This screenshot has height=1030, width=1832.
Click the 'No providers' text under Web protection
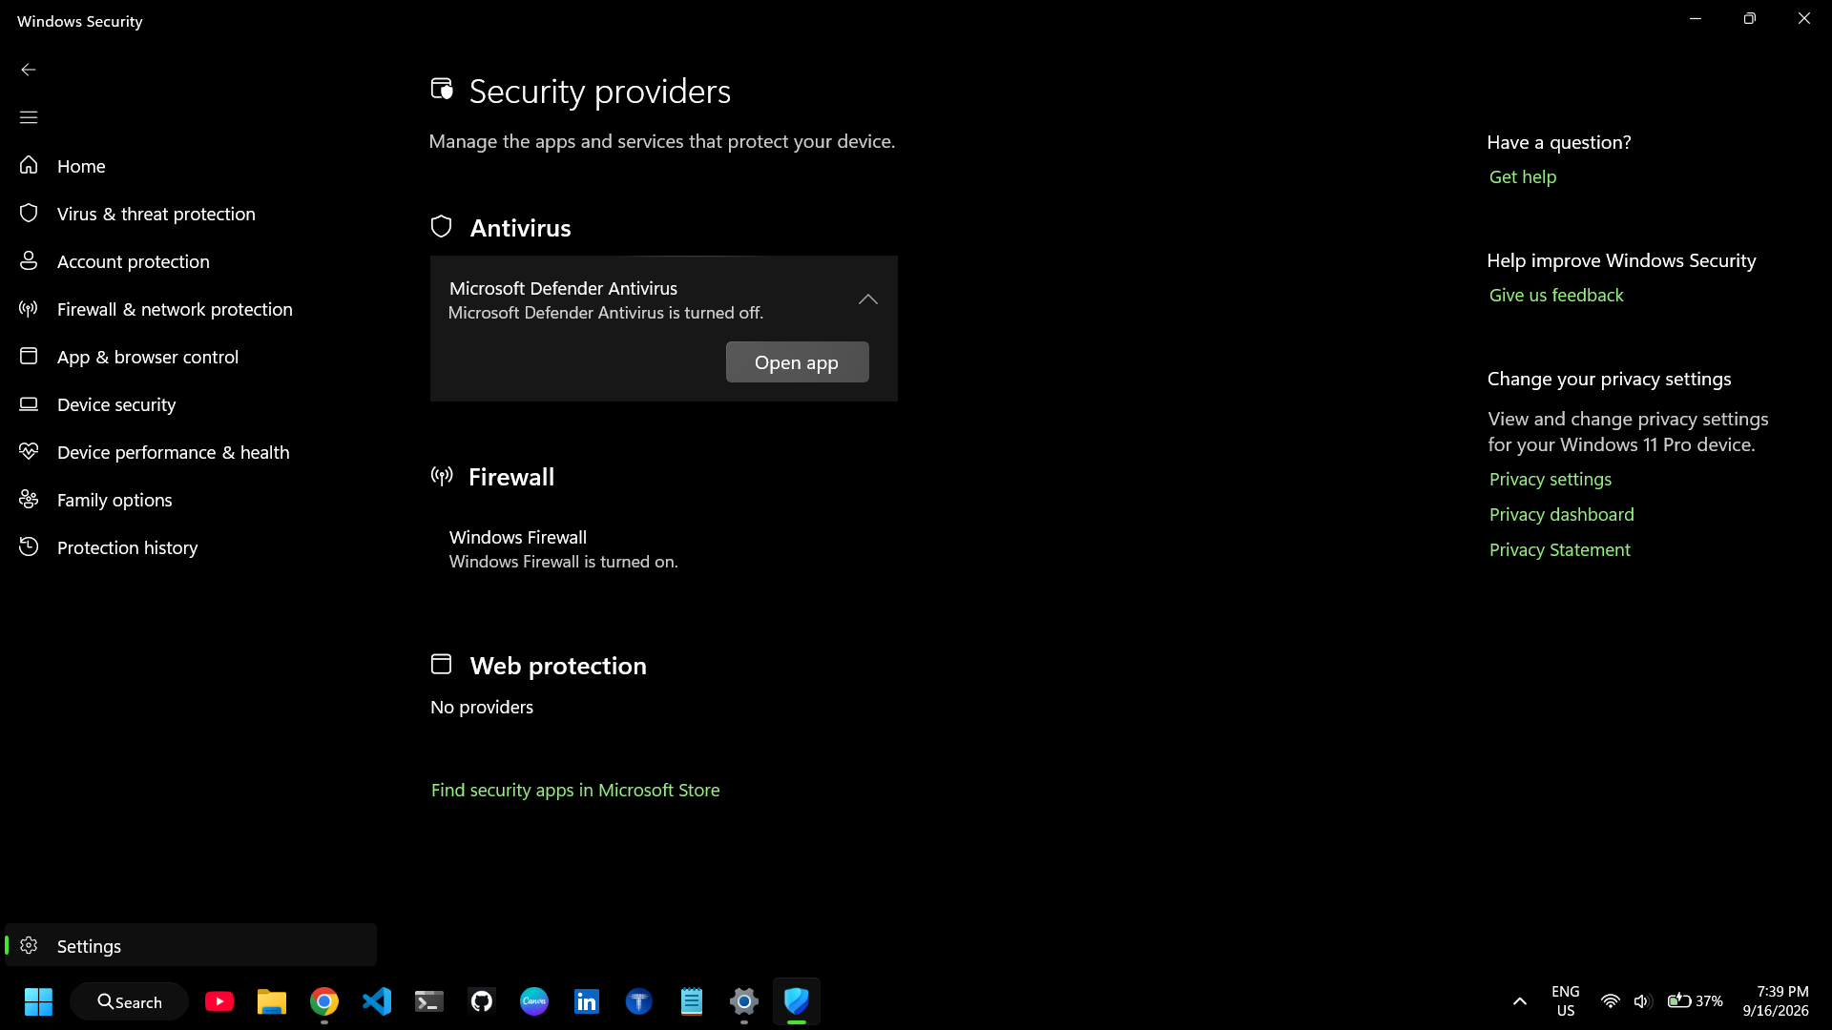(x=482, y=707)
